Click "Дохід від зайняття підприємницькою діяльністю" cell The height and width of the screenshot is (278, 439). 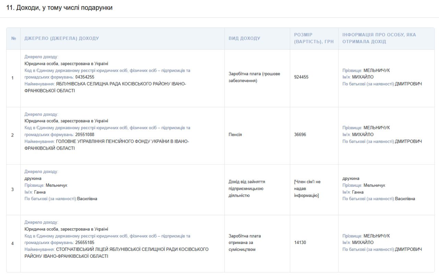247,188
